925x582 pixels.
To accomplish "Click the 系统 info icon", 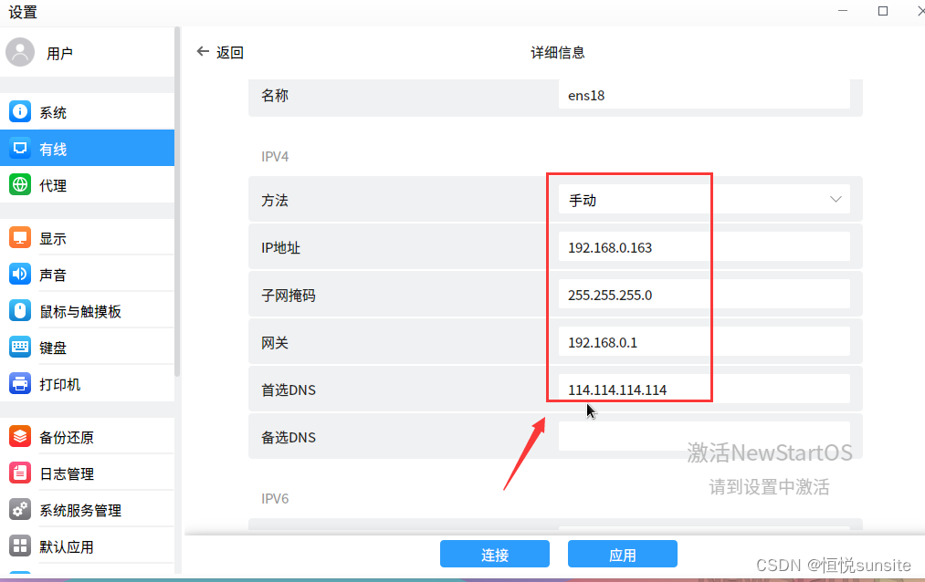I will (x=20, y=111).
